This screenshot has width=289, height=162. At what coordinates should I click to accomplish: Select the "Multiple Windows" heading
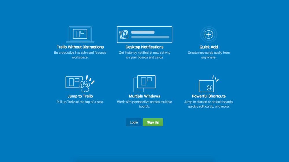point(145,96)
